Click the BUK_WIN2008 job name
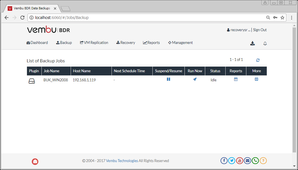This screenshot has height=170, width=298. click(x=56, y=80)
